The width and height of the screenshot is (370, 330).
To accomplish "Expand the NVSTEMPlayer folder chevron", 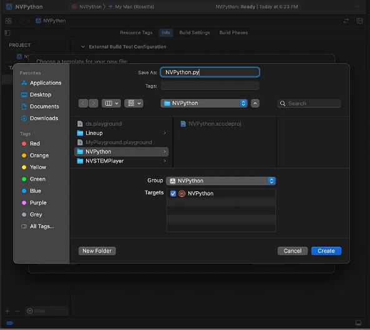I will coord(165,161).
